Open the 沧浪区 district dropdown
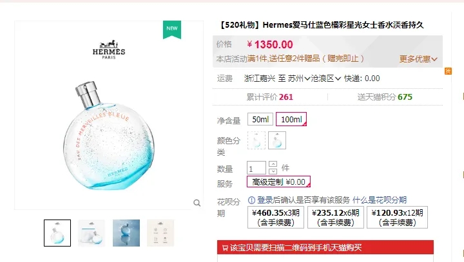Image resolution: width=464 pixels, height=262 pixels. point(326,79)
